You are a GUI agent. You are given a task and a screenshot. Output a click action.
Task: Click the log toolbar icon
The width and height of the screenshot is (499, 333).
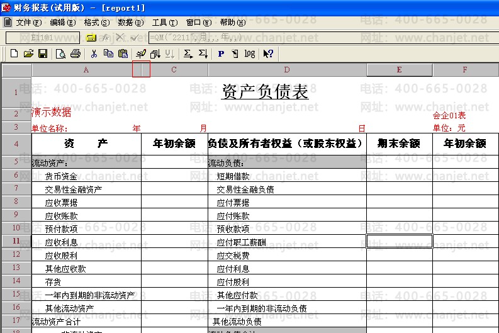pyautogui.click(x=250, y=54)
